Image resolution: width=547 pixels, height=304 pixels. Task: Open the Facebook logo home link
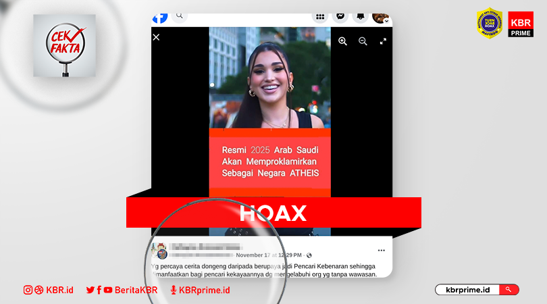coord(160,18)
